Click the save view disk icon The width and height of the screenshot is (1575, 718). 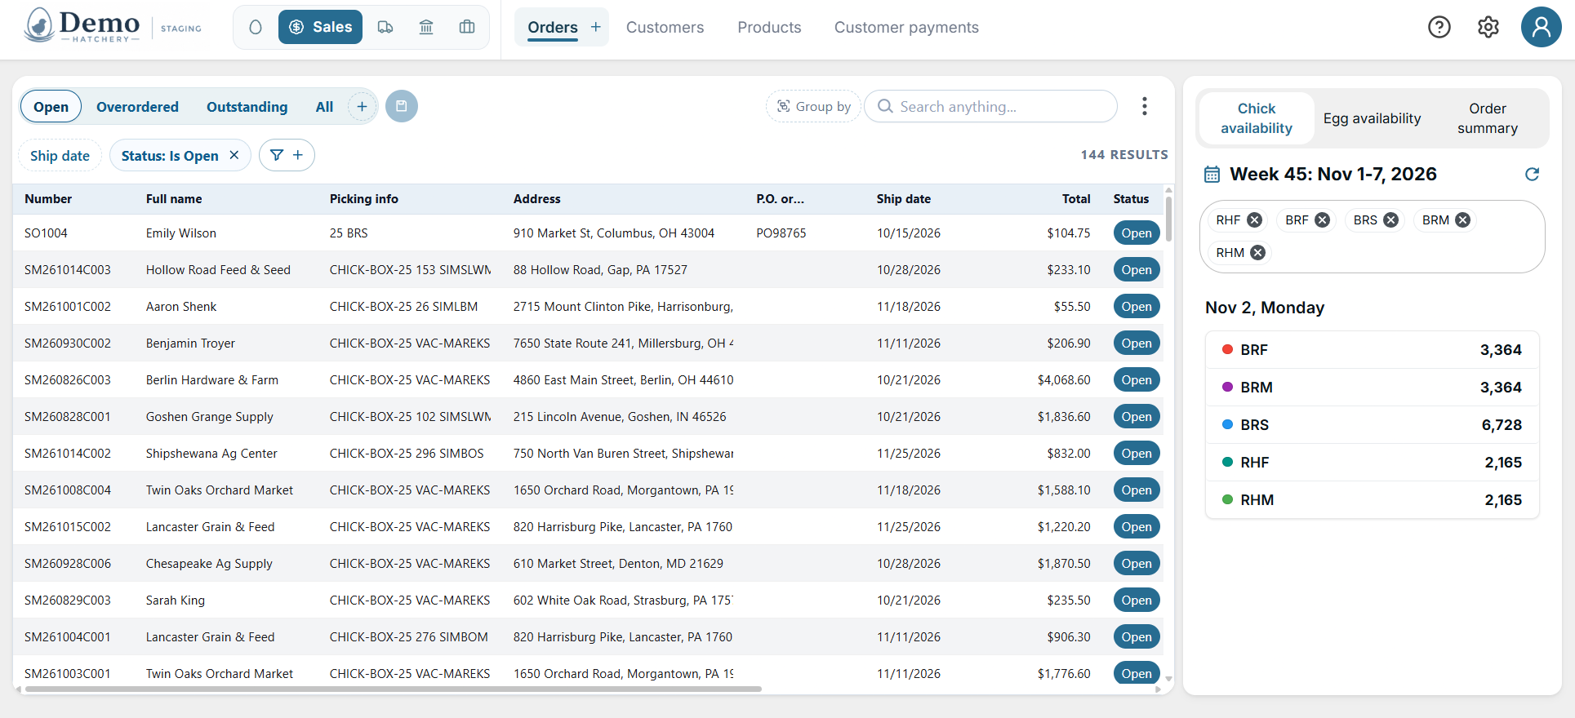tap(402, 106)
